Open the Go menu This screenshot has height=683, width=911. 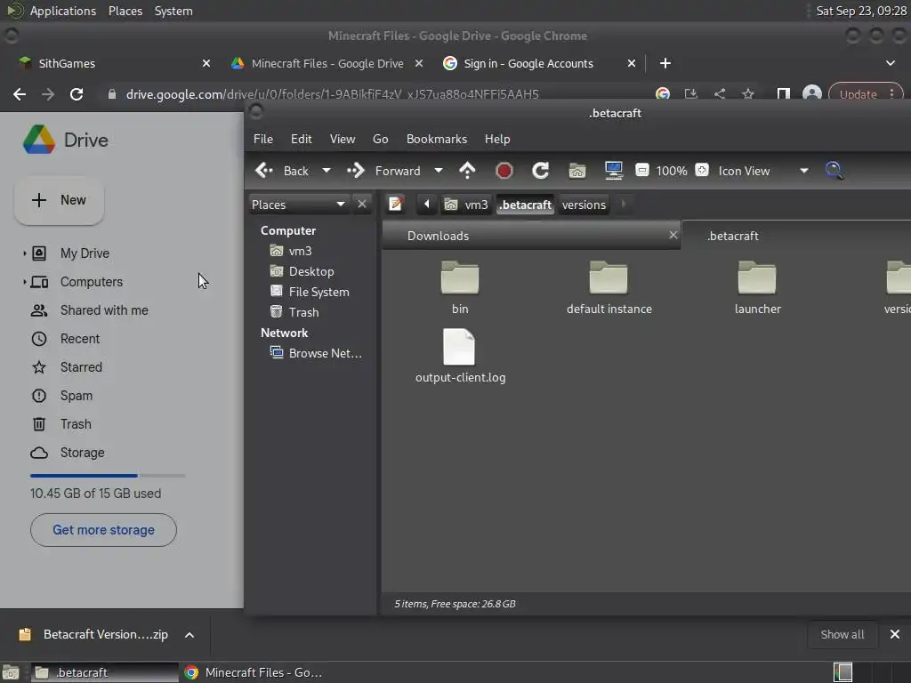click(x=381, y=139)
